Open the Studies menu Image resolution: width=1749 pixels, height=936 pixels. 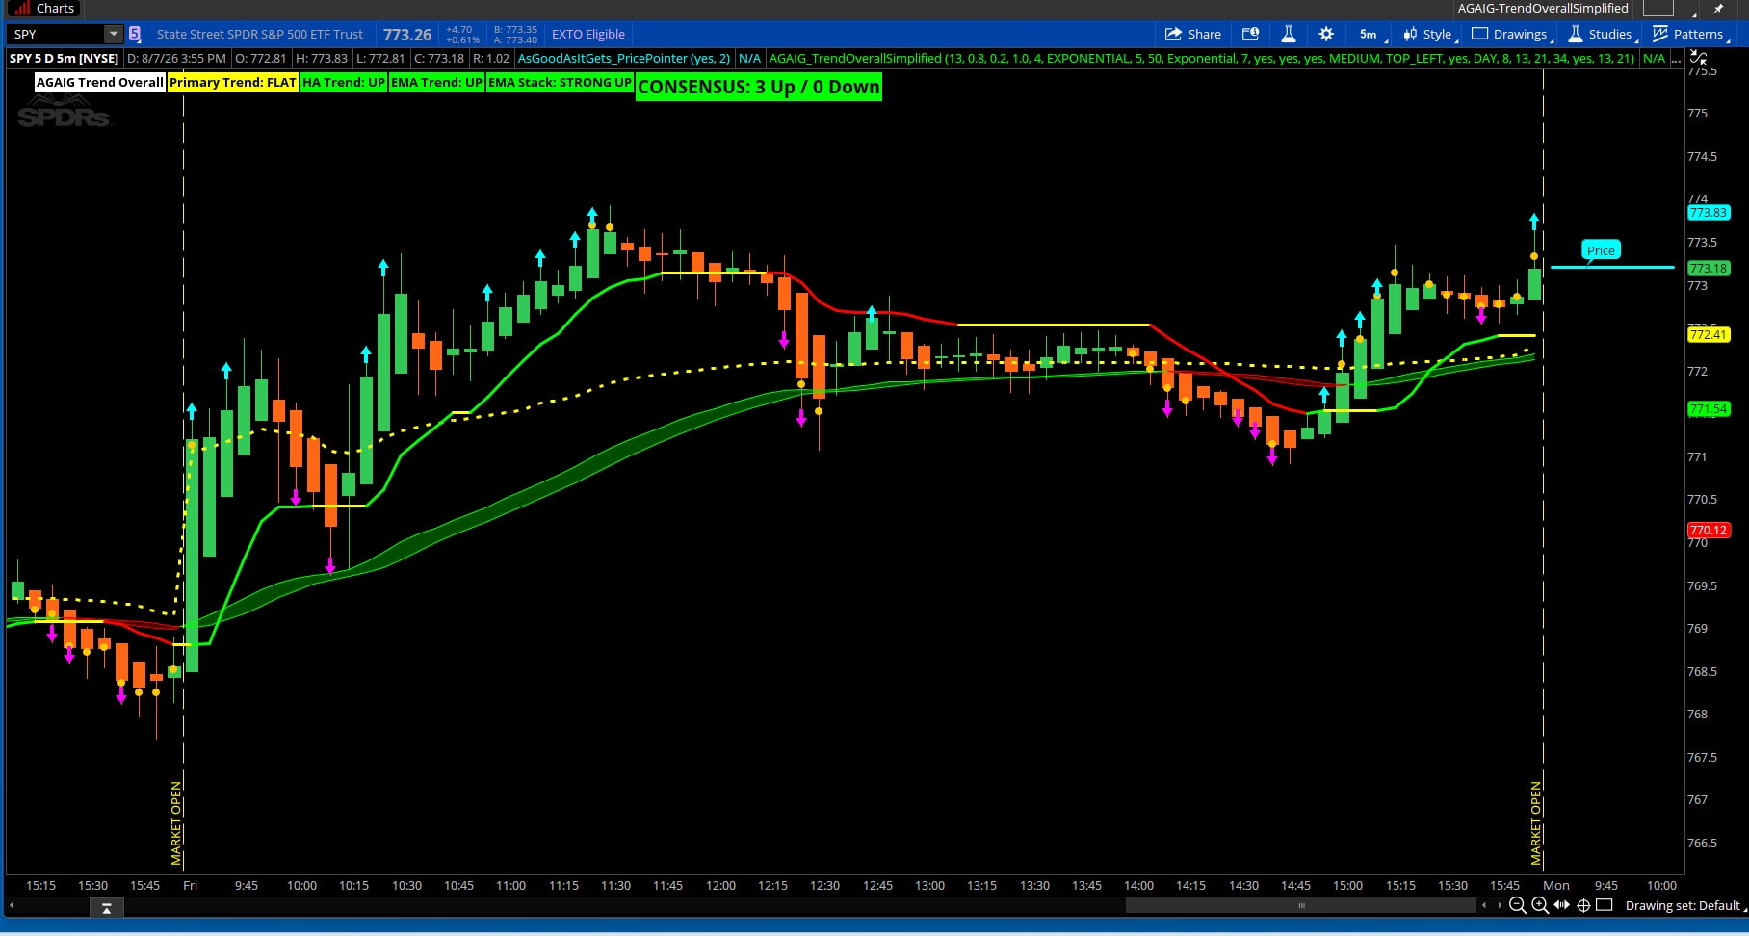click(x=1603, y=34)
